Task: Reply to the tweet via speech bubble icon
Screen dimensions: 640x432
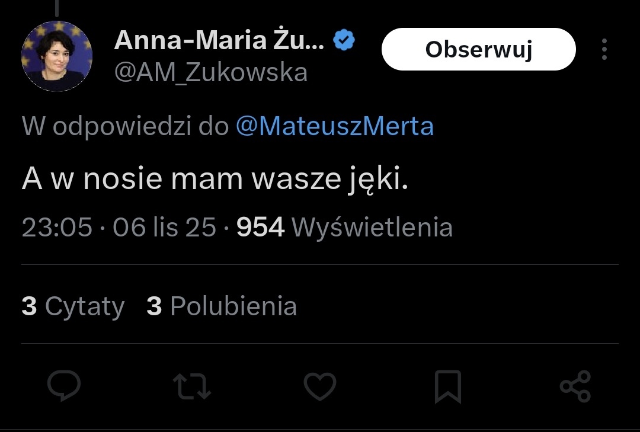Action: click(x=64, y=386)
